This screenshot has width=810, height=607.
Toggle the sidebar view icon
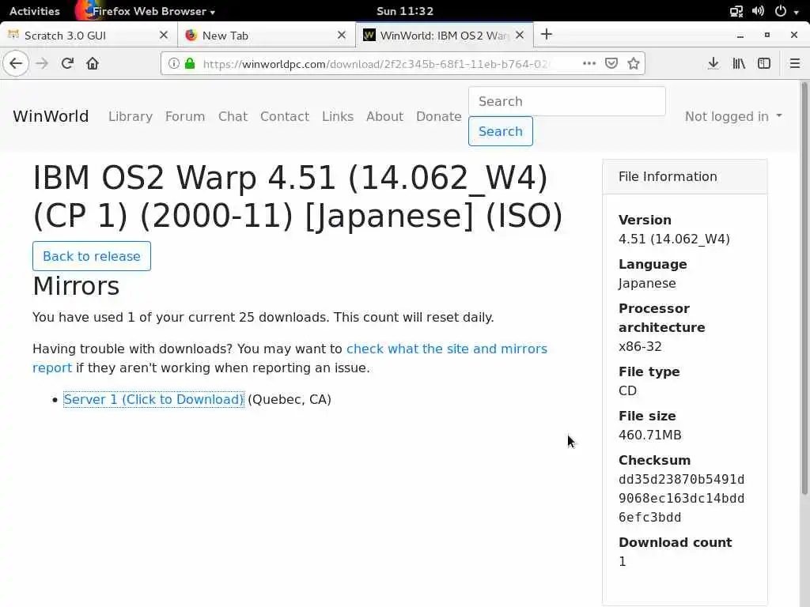click(764, 63)
